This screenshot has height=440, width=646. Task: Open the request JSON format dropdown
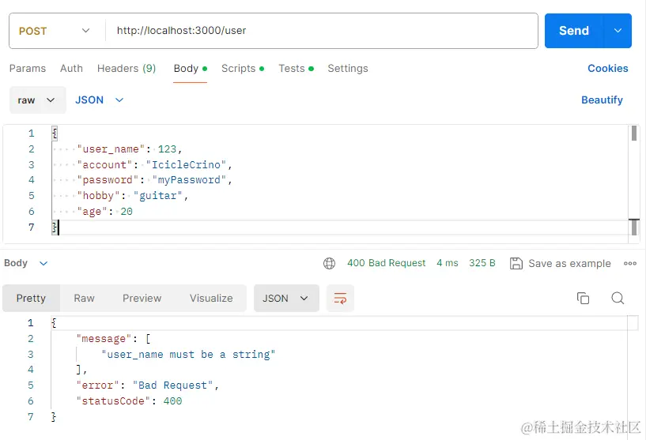[100, 100]
